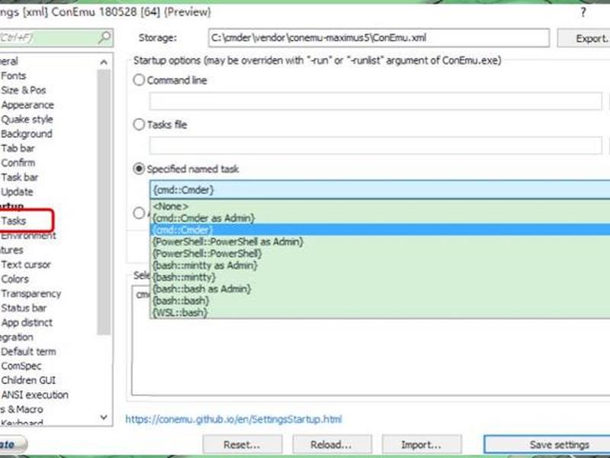
Task: Open the Size & Pos page
Action: (24, 90)
